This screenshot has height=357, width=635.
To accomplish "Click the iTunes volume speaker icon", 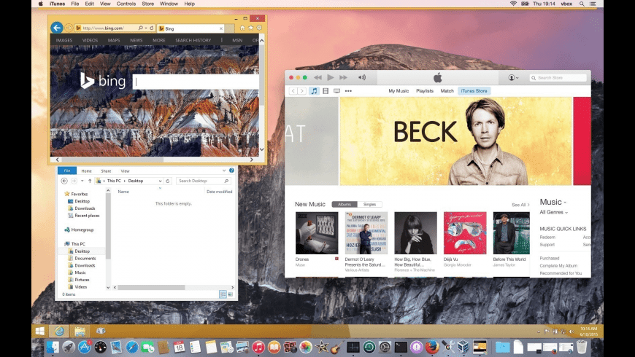I will pos(361,77).
